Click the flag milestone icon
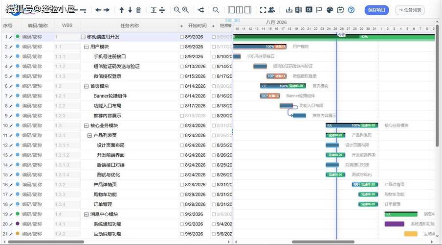 [319, 10]
